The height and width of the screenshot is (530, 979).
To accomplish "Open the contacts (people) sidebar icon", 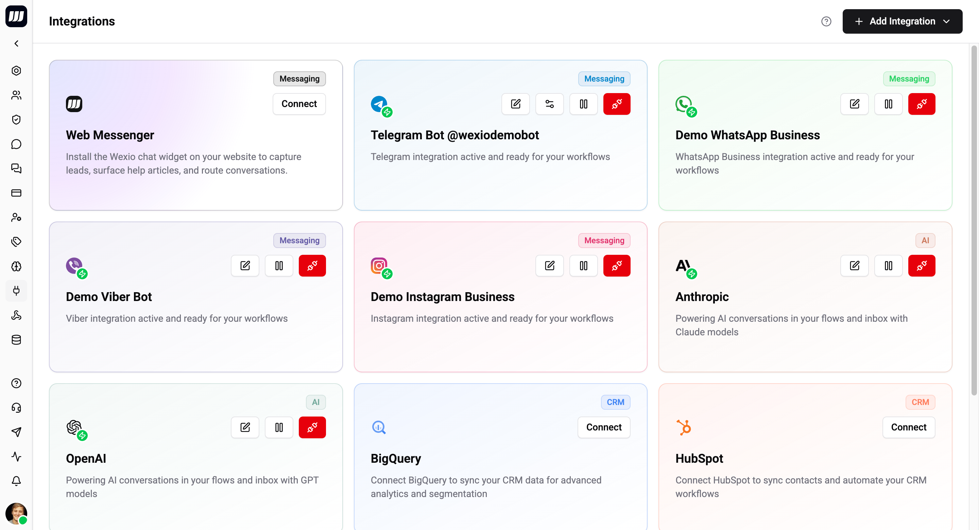I will pos(16,95).
